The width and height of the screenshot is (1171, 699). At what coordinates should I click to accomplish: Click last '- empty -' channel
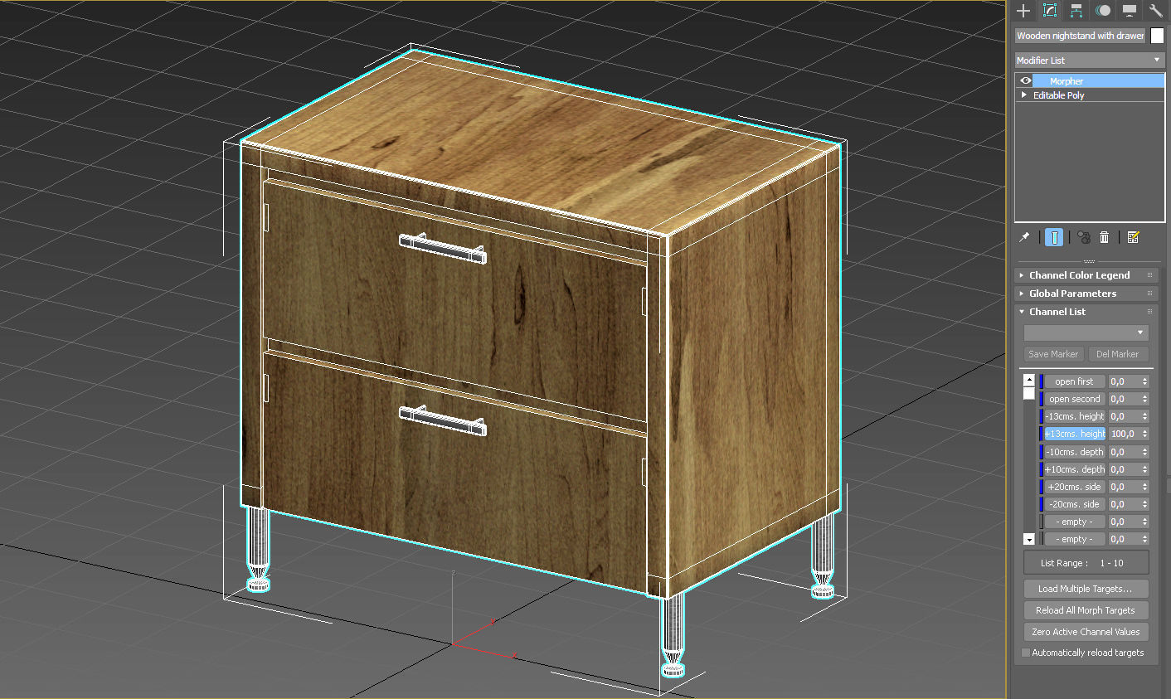(x=1075, y=539)
